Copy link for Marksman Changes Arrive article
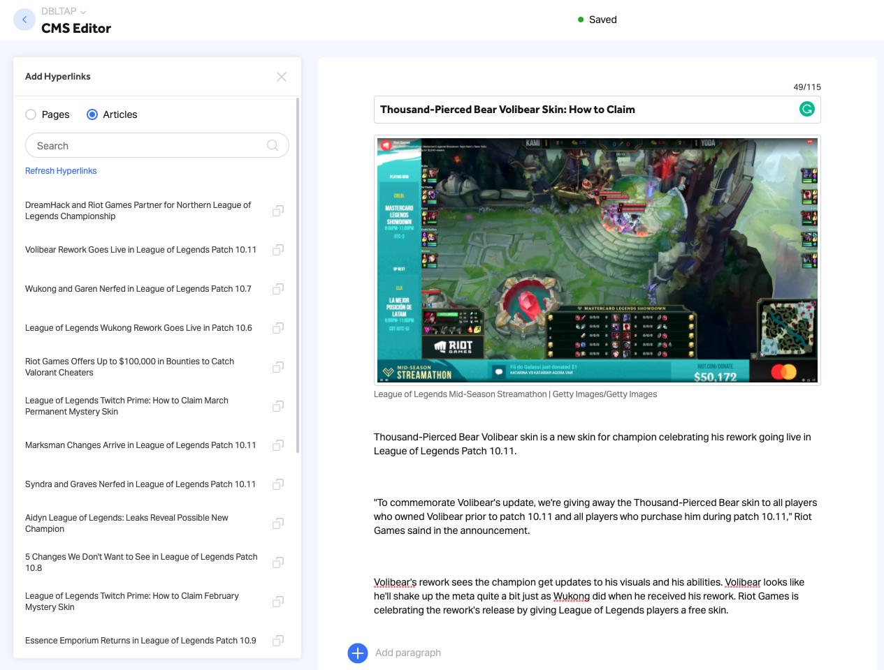 click(278, 445)
